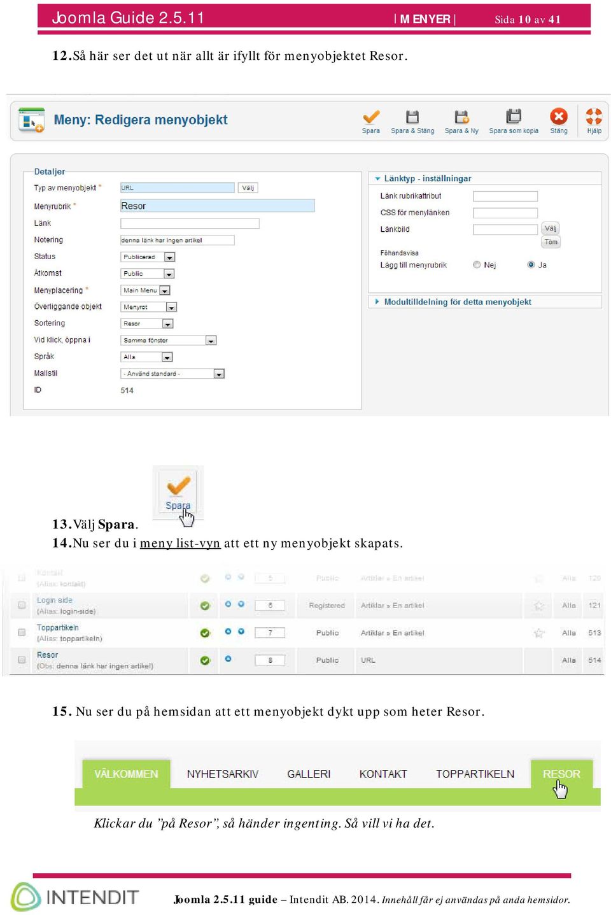Image resolution: width=611 pixels, height=915 pixels.
Task: Click the Spara som kopia toolbar icon
Action: 514,121
